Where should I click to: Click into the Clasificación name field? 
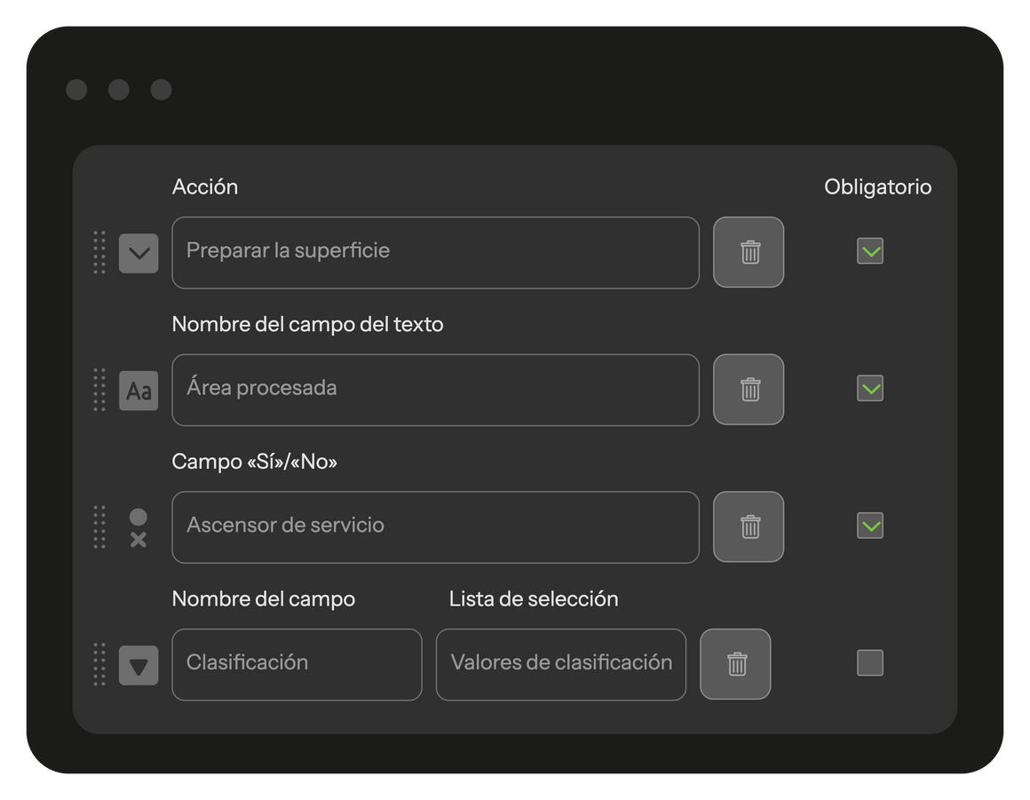tap(297, 665)
